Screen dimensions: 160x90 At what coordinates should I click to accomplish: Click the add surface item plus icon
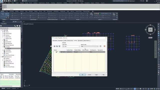100,46
